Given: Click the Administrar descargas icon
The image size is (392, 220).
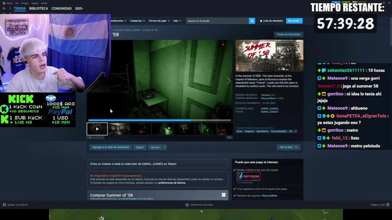Looking at the screenshot, I should pos(187,205).
